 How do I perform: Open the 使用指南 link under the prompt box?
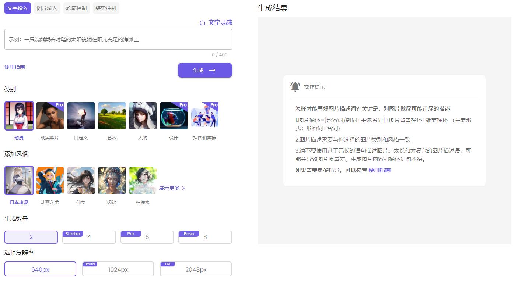(15, 67)
